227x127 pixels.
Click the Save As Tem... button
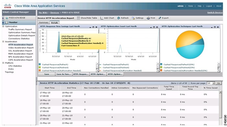[x=64, y=74]
